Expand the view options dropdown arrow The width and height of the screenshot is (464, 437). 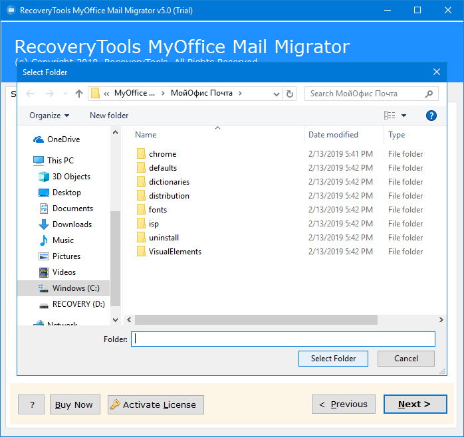[404, 116]
